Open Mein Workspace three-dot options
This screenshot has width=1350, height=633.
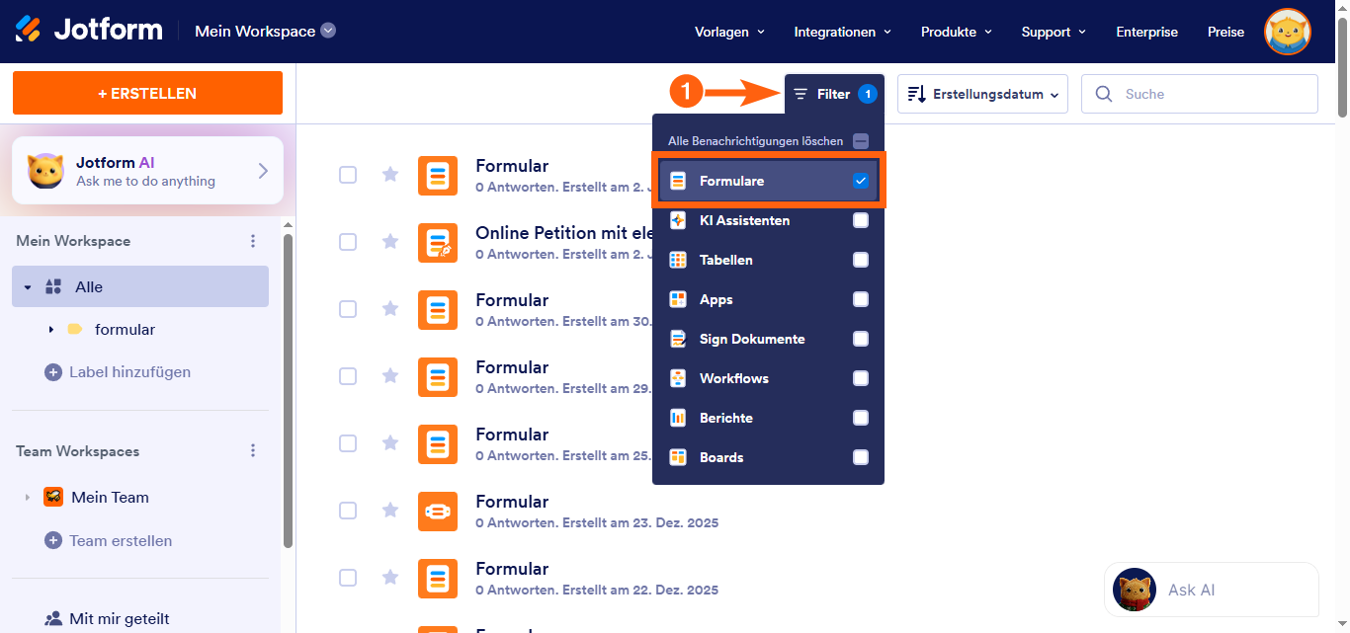pyautogui.click(x=253, y=241)
